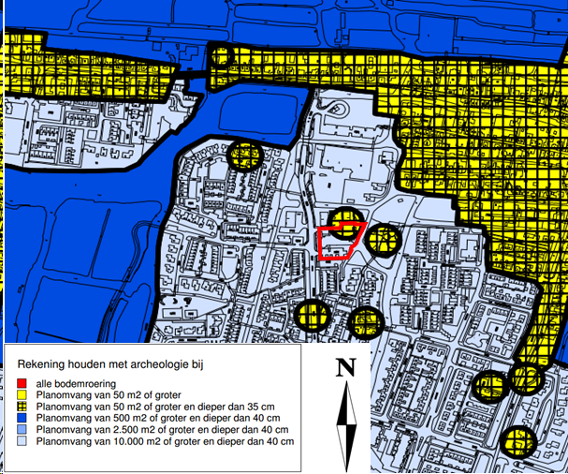
Task: Click the dark blue legend swatch
Action: pyautogui.click(x=22, y=418)
